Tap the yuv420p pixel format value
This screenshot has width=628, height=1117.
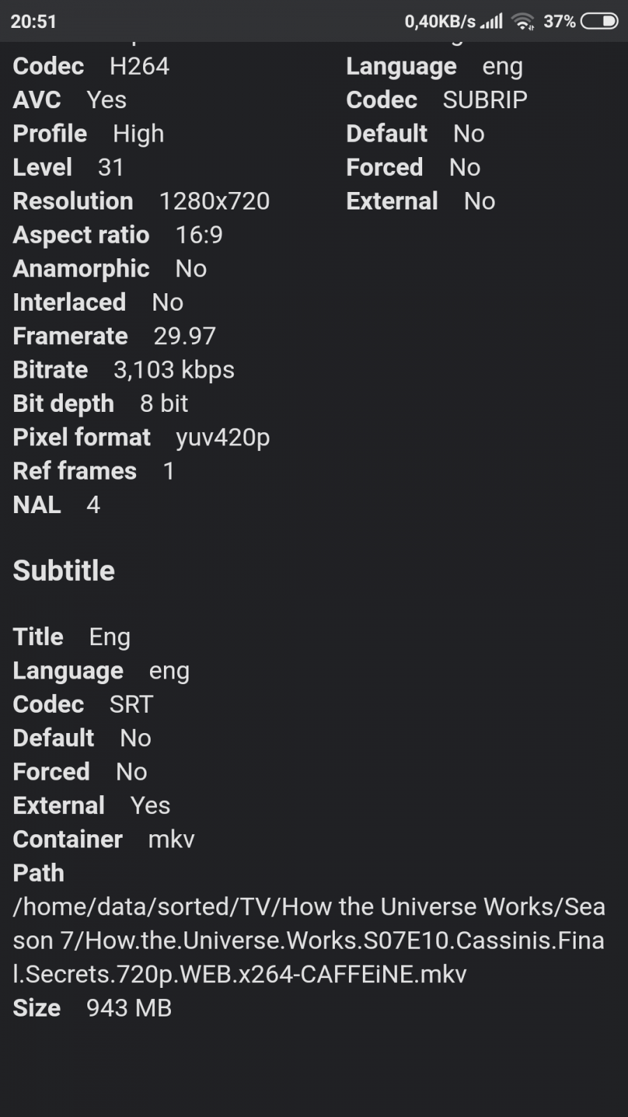click(x=223, y=438)
